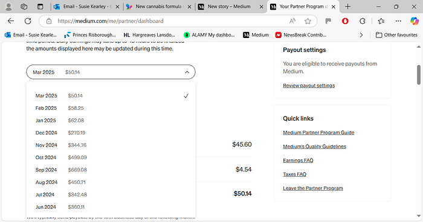Select Nov 2024 $344.76 from list
Screen dimensions: 423x222
pos(111,145)
